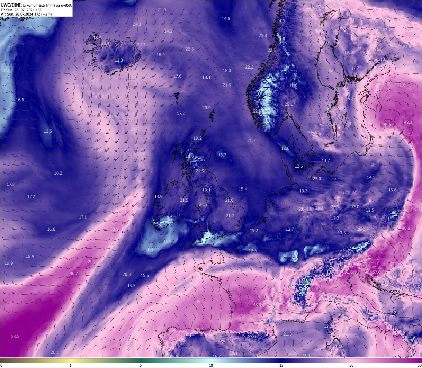The image size is (422, 368).
Task: Click the 12.5 value over eastern Poland
Action: point(370,210)
